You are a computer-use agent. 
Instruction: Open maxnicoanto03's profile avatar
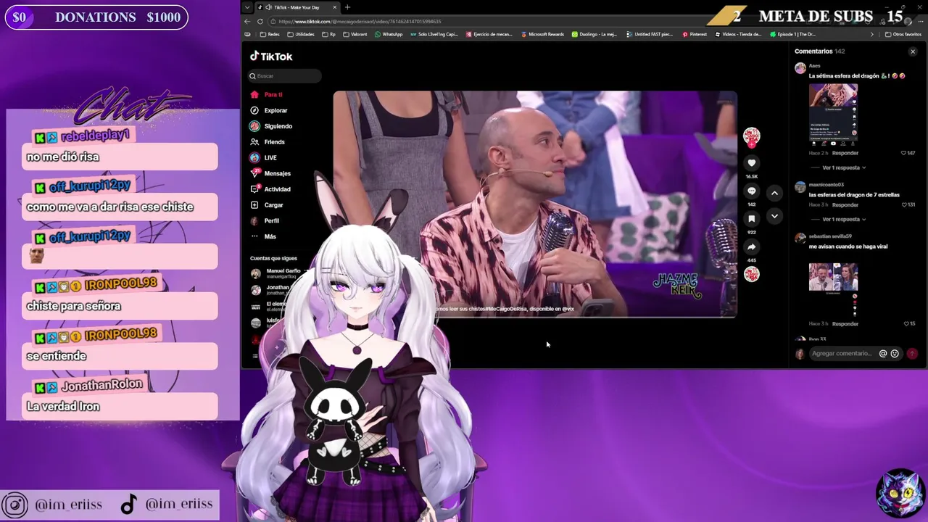pyautogui.click(x=800, y=187)
